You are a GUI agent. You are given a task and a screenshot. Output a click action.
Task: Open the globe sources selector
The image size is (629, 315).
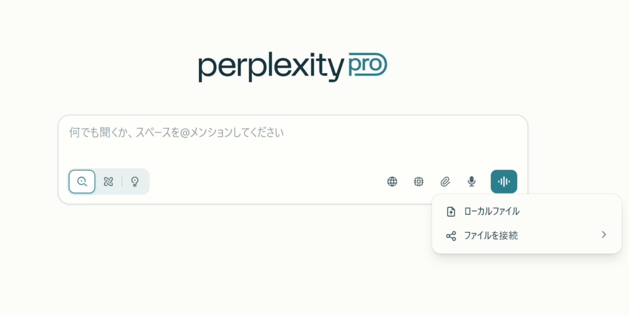392,182
